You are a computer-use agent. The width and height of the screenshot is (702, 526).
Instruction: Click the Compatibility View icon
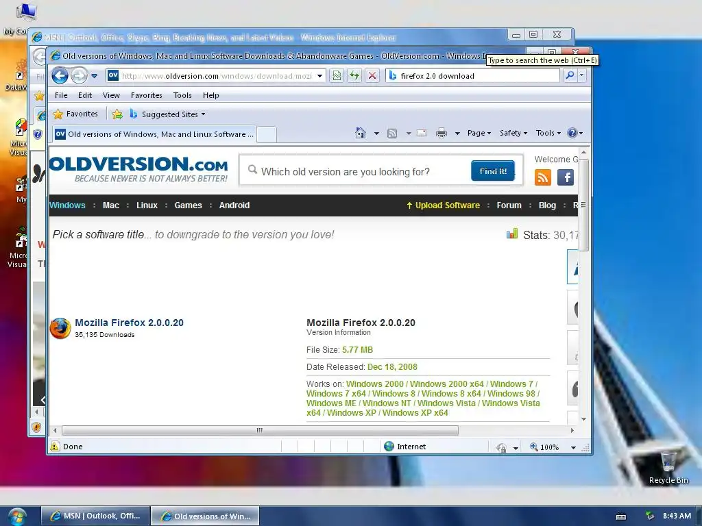point(337,75)
